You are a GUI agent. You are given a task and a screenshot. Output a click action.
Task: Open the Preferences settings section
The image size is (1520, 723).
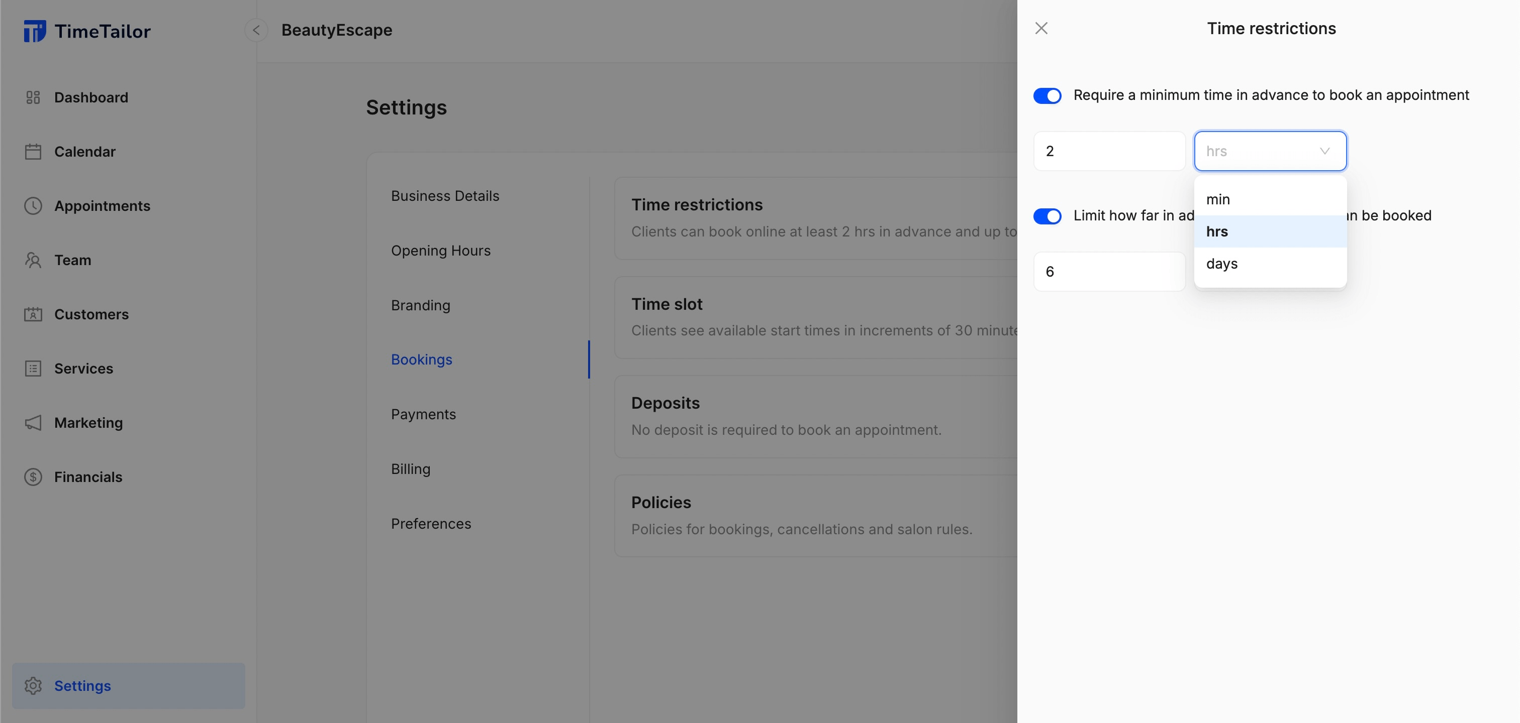point(431,523)
